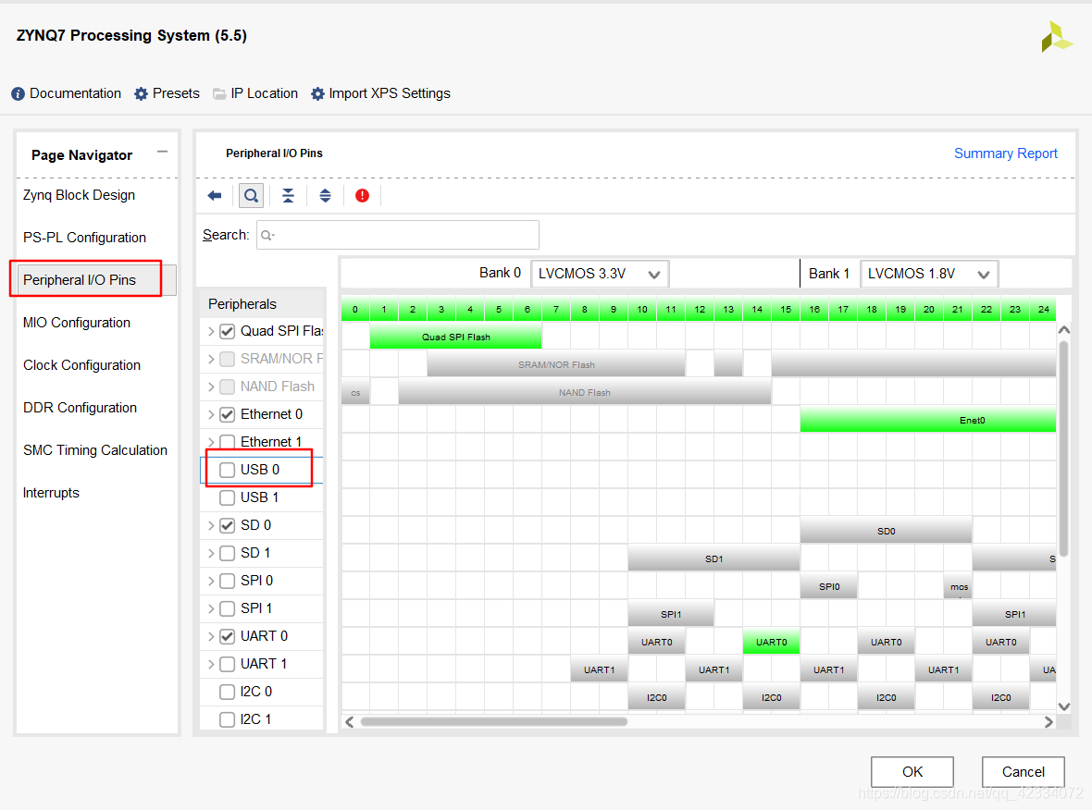Click the gray SPI0 pin block

(829, 586)
